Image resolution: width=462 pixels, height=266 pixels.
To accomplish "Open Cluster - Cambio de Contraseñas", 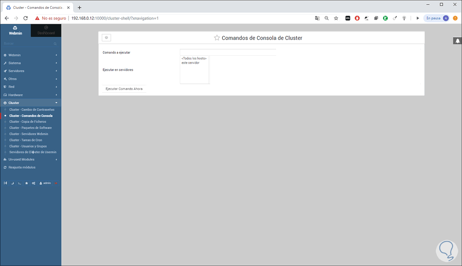I will (x=32, y=110).
